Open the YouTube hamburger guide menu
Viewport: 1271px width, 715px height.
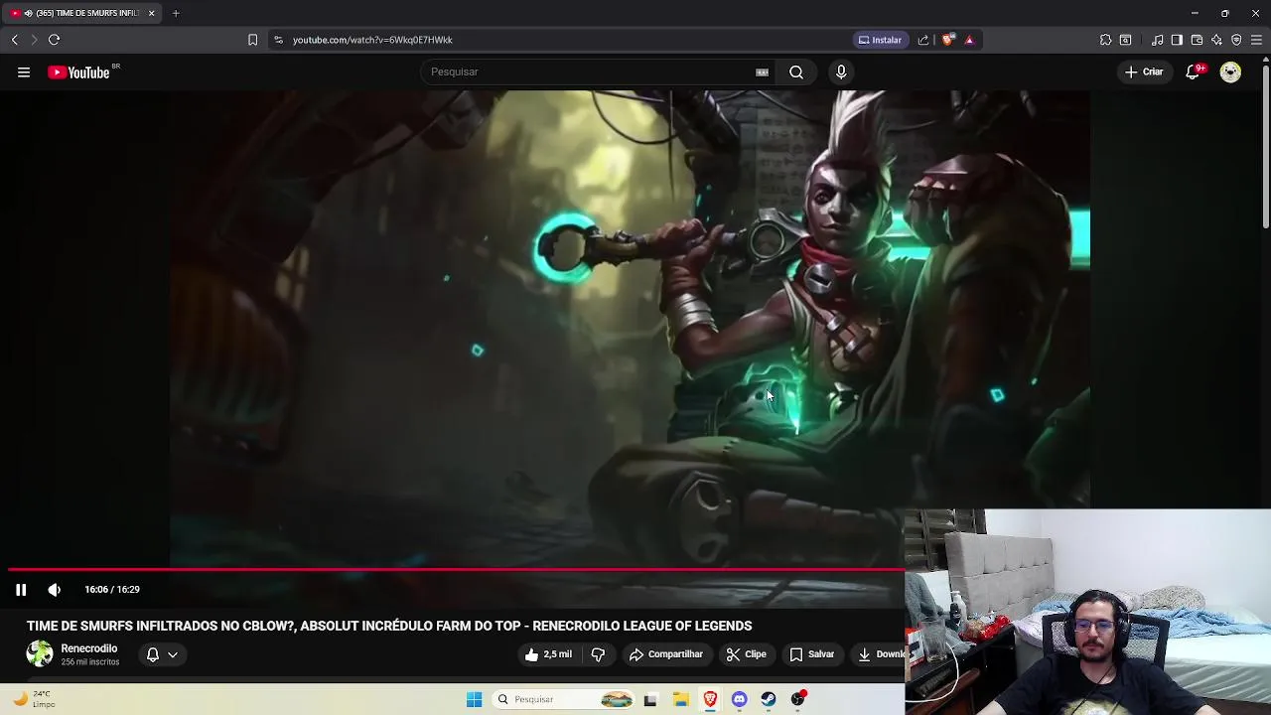[x=24, y=71]
